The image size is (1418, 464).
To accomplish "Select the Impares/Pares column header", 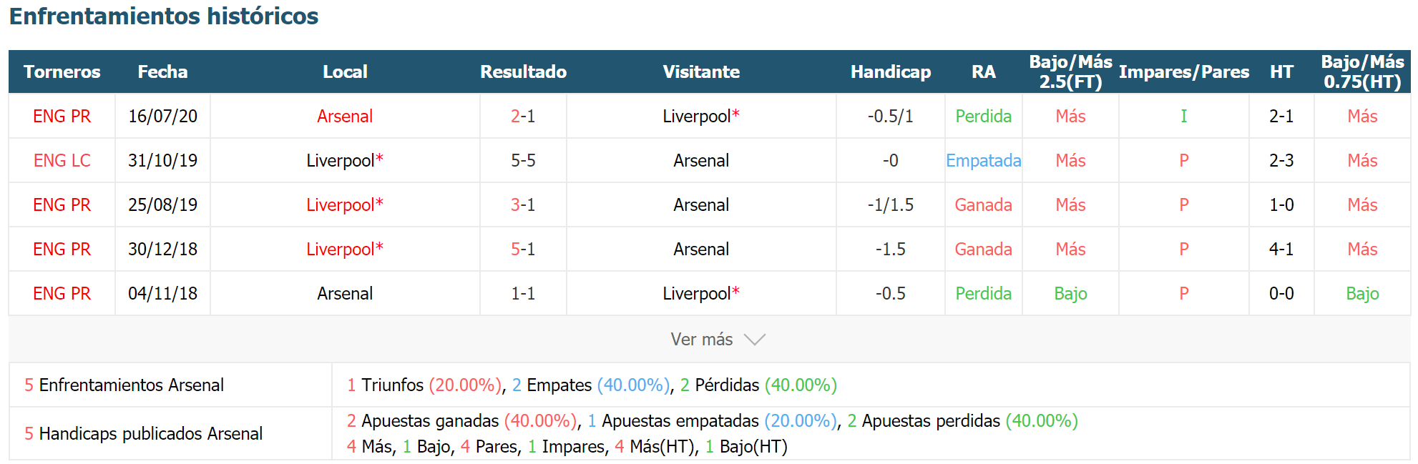I will 1184,71.
